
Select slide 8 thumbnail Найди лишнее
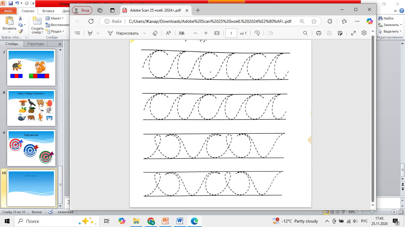point(31,108)
